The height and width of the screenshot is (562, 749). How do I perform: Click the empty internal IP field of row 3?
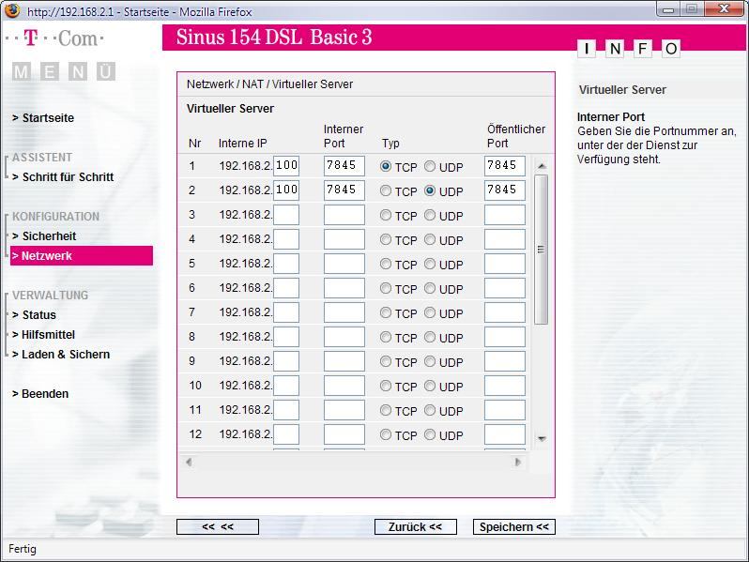pyautogui.click(x=286, y=215)
